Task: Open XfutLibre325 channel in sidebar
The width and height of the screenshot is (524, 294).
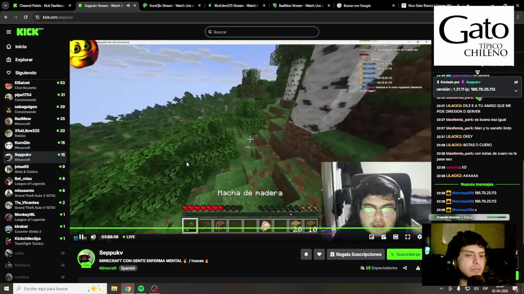Action: [x=35, y=133]
